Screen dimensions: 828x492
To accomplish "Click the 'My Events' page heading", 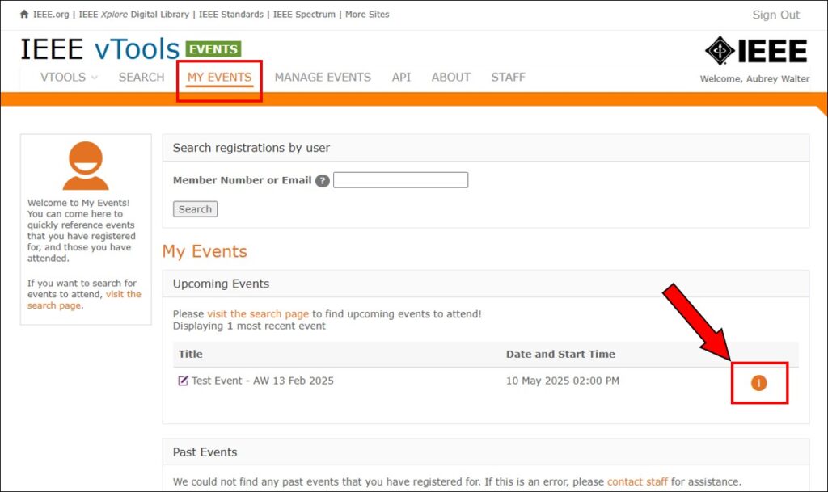I will (x=205, y=251).
